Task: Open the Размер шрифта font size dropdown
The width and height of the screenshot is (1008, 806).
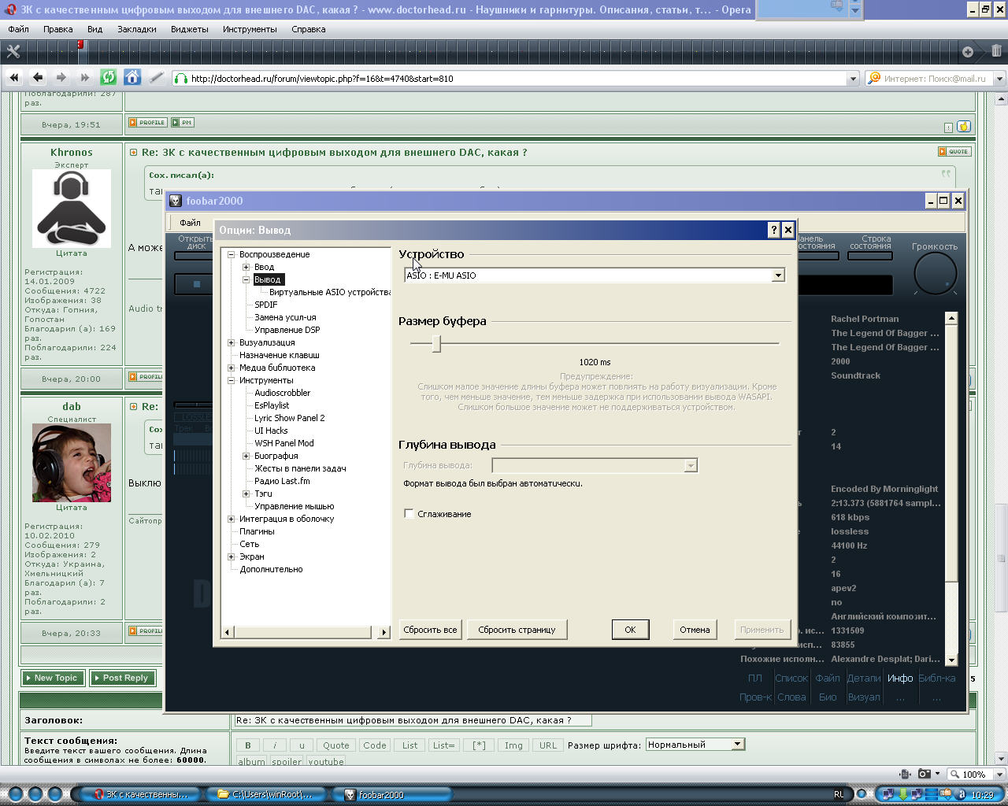Action: [737, 745]
